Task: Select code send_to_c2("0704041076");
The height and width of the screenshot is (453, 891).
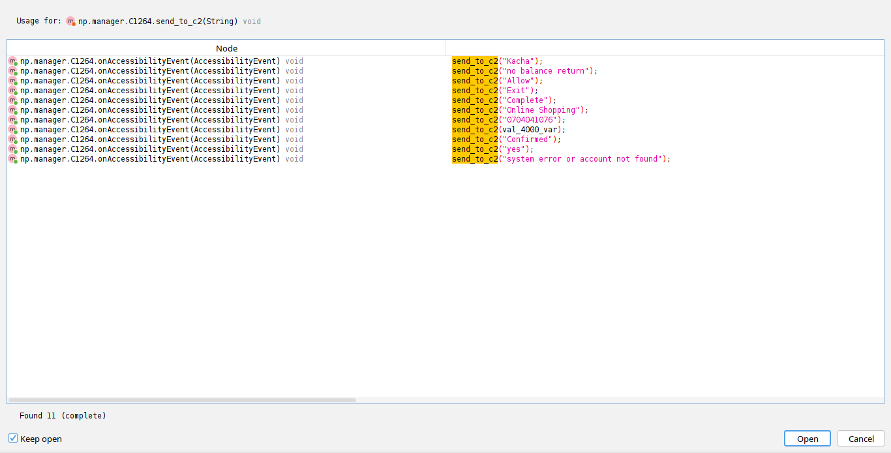Action: point(509,120)
